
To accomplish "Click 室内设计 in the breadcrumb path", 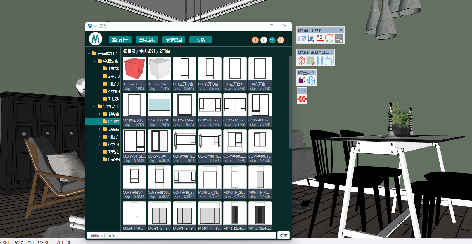I will [x=147, y=51].
